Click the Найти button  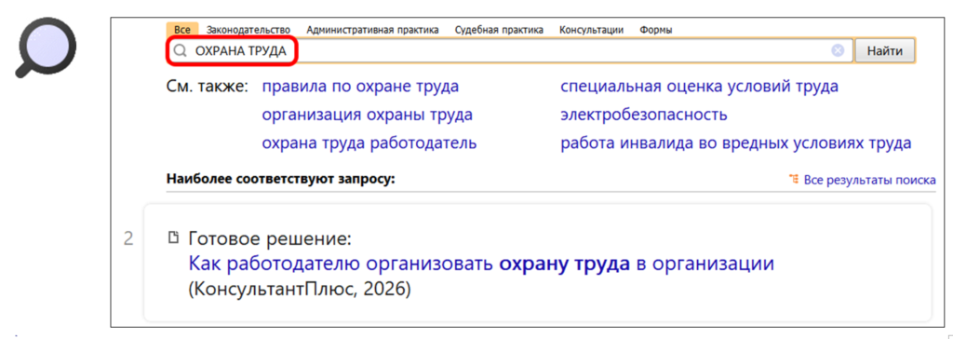(884, 51)
